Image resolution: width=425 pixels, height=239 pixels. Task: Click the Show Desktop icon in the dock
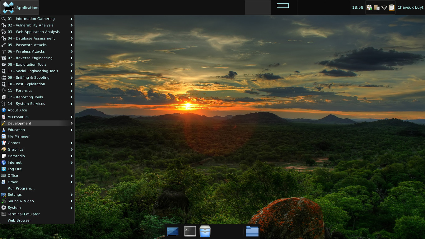point(173,231)
